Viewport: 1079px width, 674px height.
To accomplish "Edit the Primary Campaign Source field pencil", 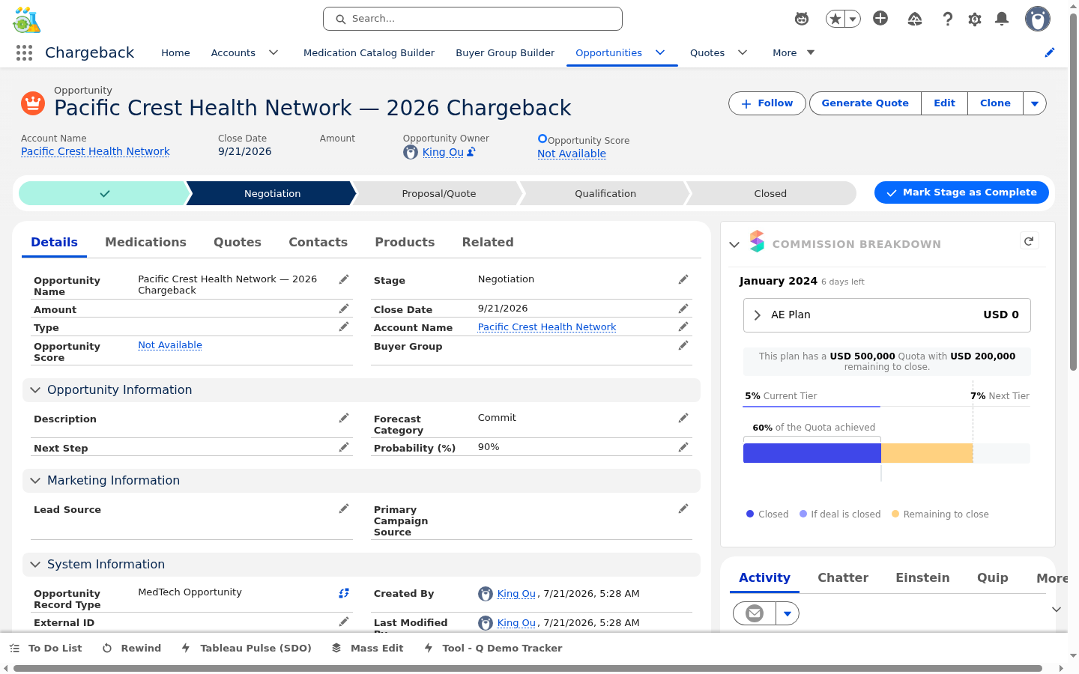I will (x=683, y=508).
